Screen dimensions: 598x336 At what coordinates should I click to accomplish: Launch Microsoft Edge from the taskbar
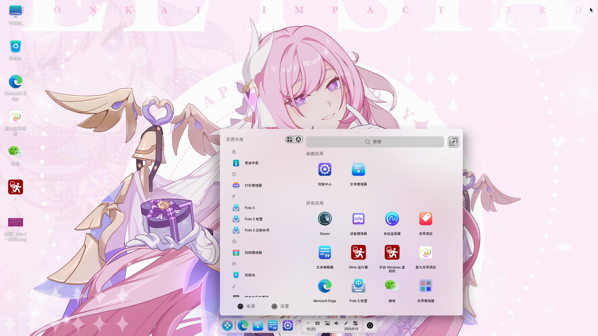[x=243, y=325]
